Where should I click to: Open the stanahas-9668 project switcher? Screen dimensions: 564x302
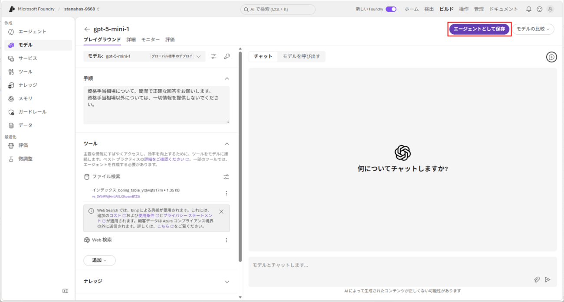(x=82, y=9)
